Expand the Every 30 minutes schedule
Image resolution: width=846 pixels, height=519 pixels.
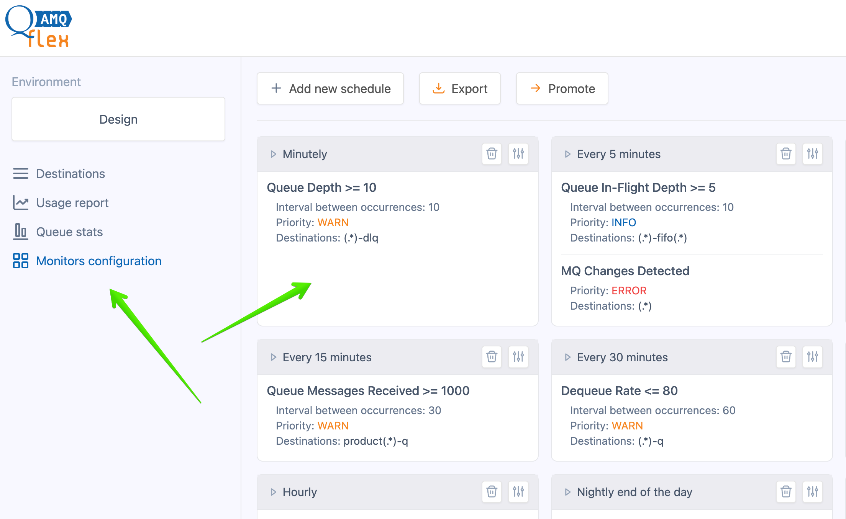click(x=567, y=357)
